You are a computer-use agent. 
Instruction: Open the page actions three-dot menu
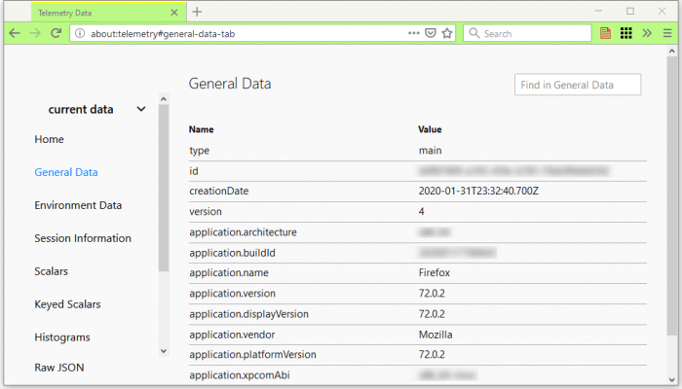tap(413, 33)
